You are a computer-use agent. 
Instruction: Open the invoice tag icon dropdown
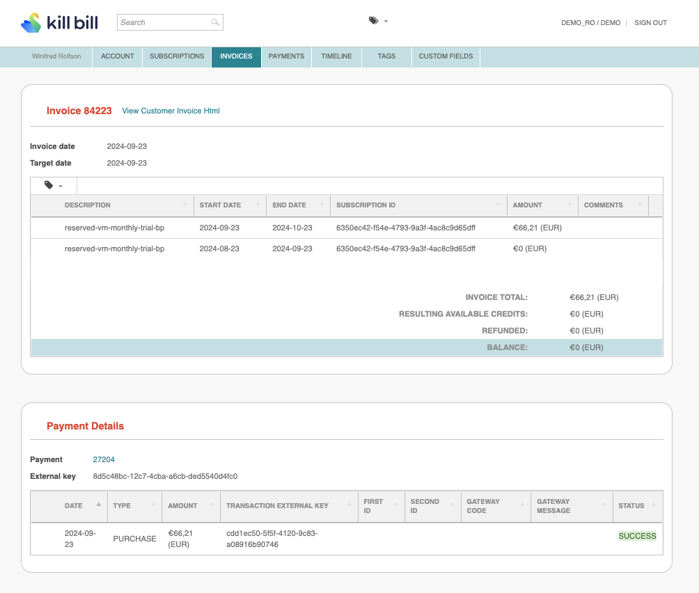point(54,185)
